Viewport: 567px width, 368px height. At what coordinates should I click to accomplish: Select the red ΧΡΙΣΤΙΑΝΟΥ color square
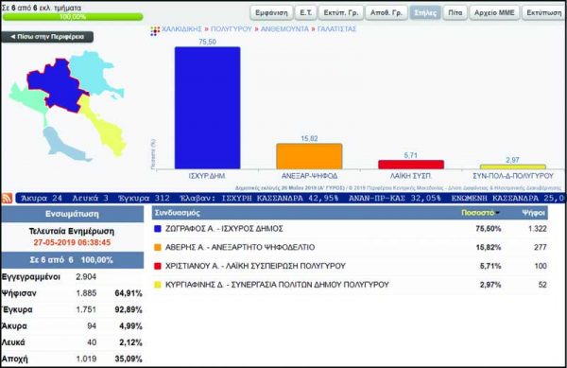tap(157, 266)
